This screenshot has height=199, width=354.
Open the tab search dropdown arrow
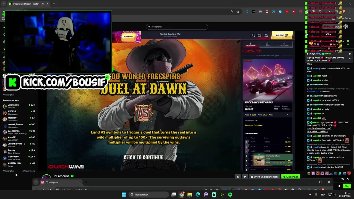click(x=3, y=4)
